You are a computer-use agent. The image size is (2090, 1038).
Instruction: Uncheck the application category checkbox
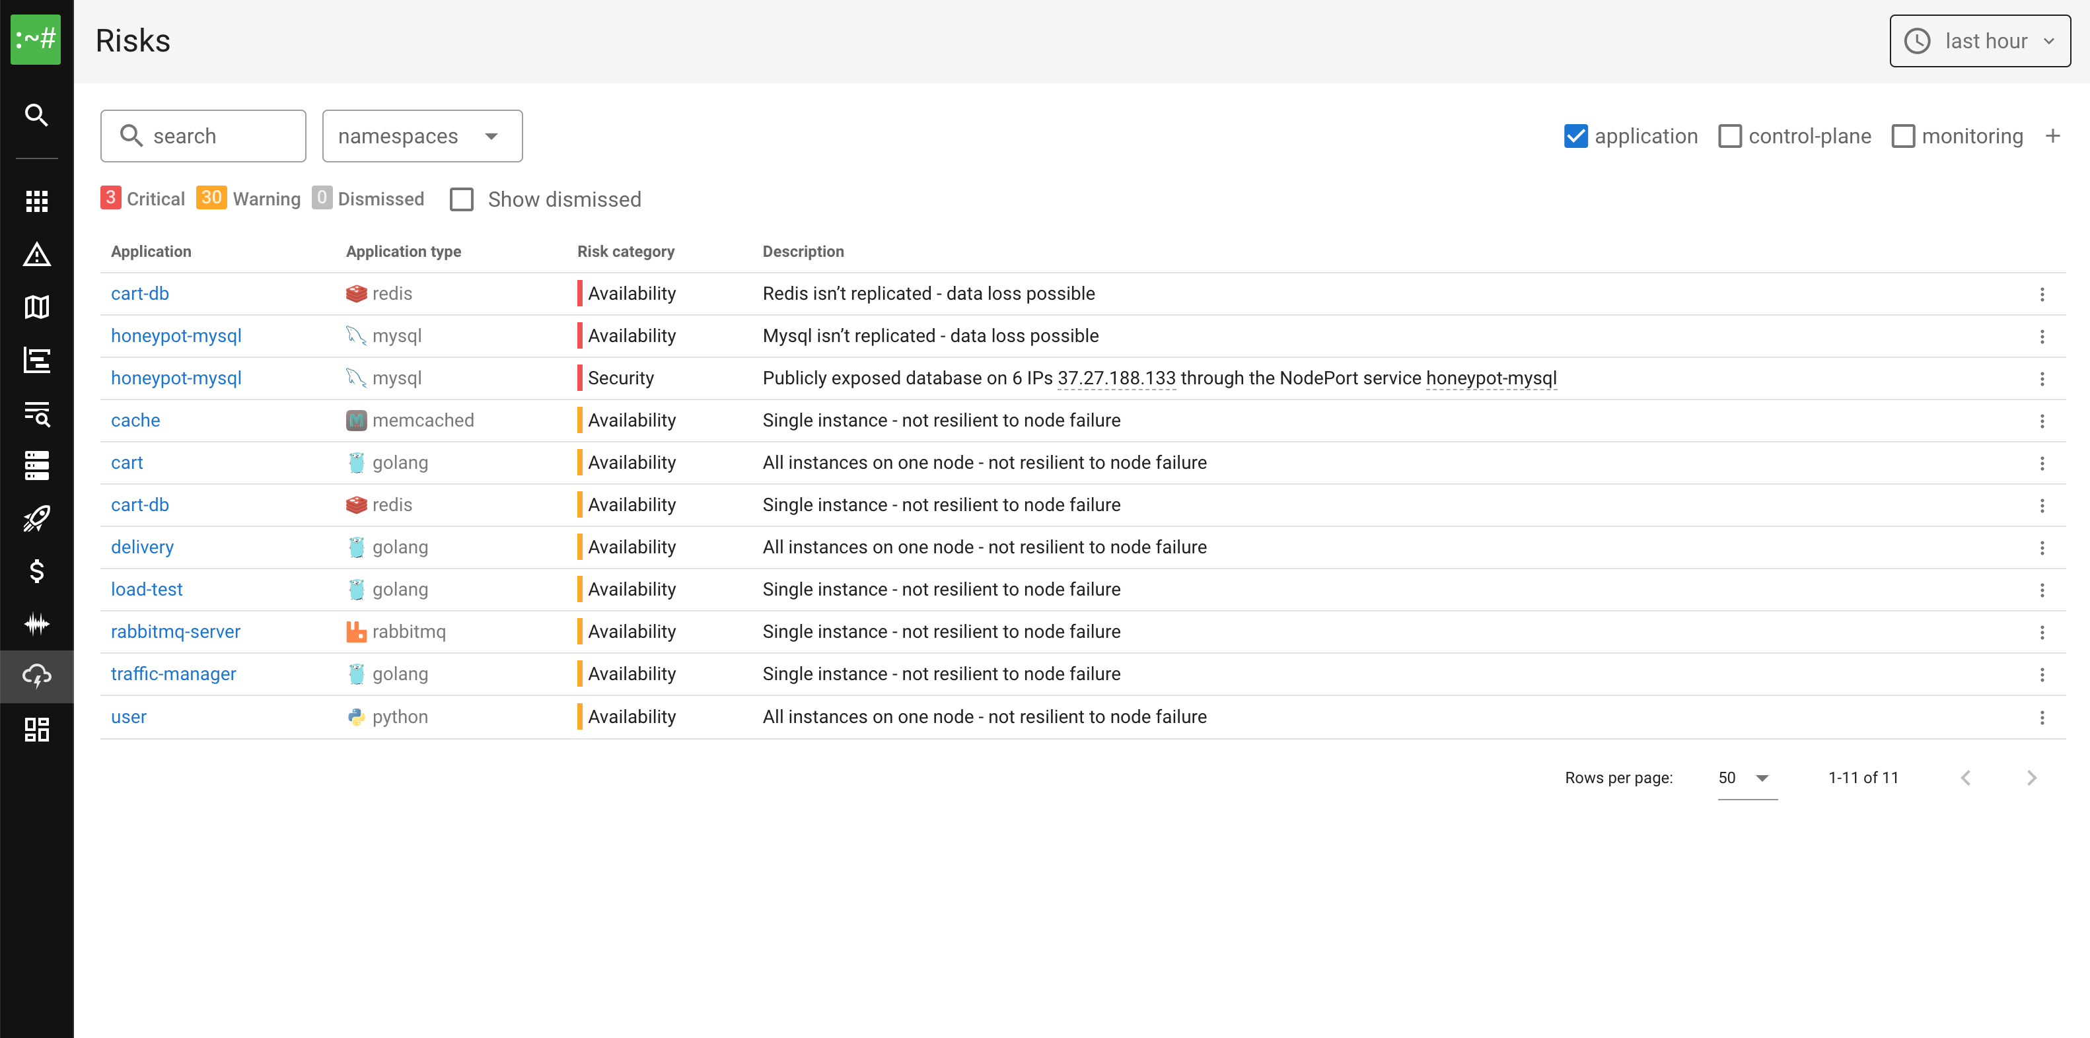click(x=1575, y=136)
